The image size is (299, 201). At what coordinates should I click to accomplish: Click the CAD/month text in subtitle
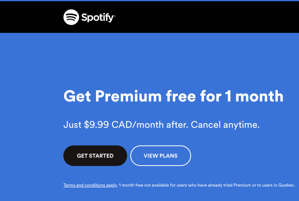pos(138,125)
